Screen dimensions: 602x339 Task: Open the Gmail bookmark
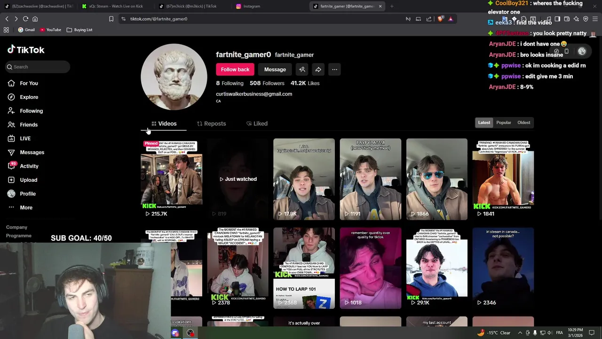pyautogui.click(x=26, y=30)
